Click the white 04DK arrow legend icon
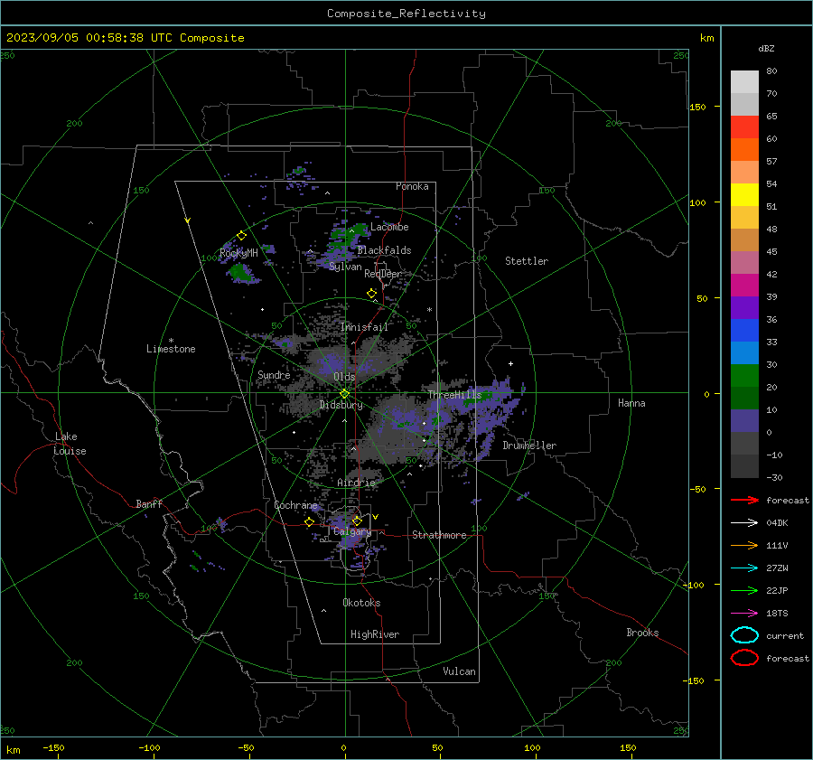Viewport: 813px width, 760px height. [744, 523]
